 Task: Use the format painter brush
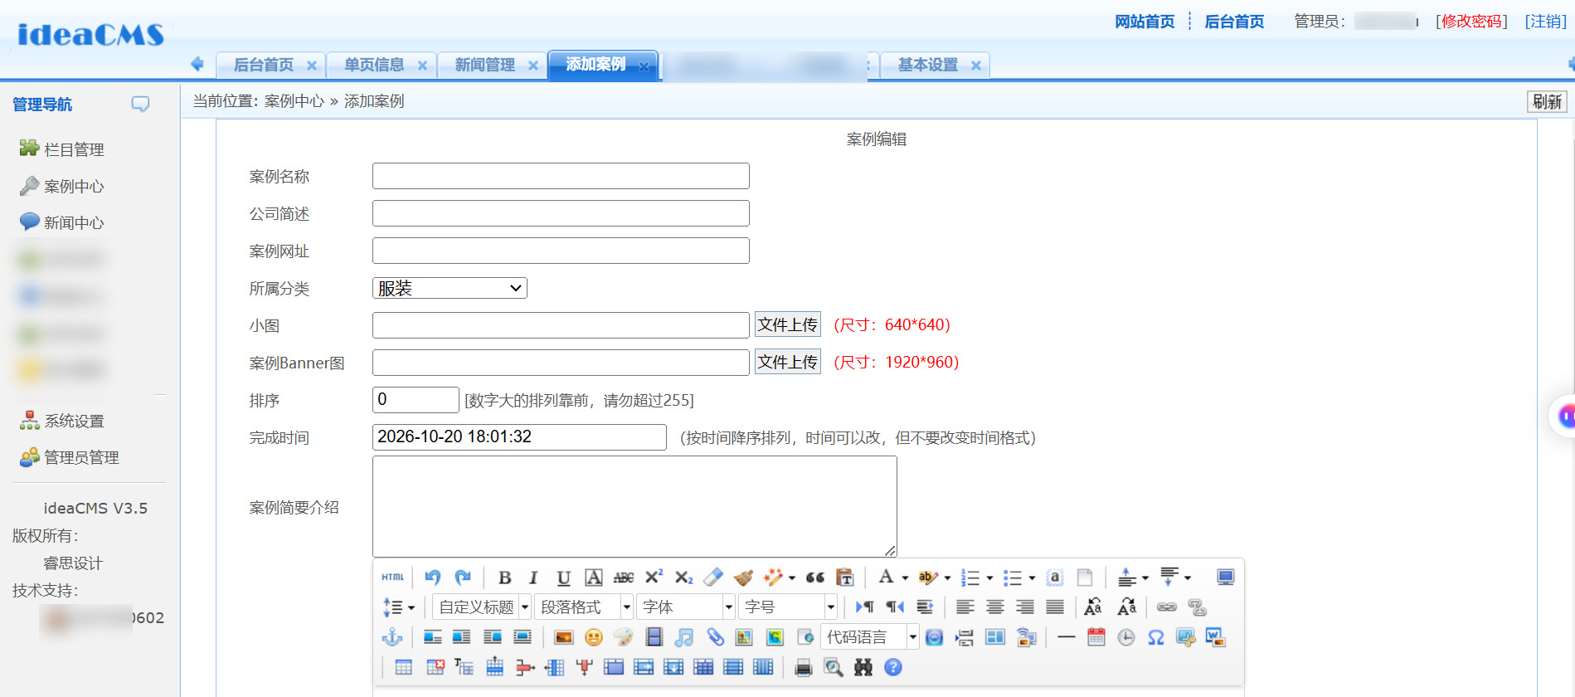(743, 578)
